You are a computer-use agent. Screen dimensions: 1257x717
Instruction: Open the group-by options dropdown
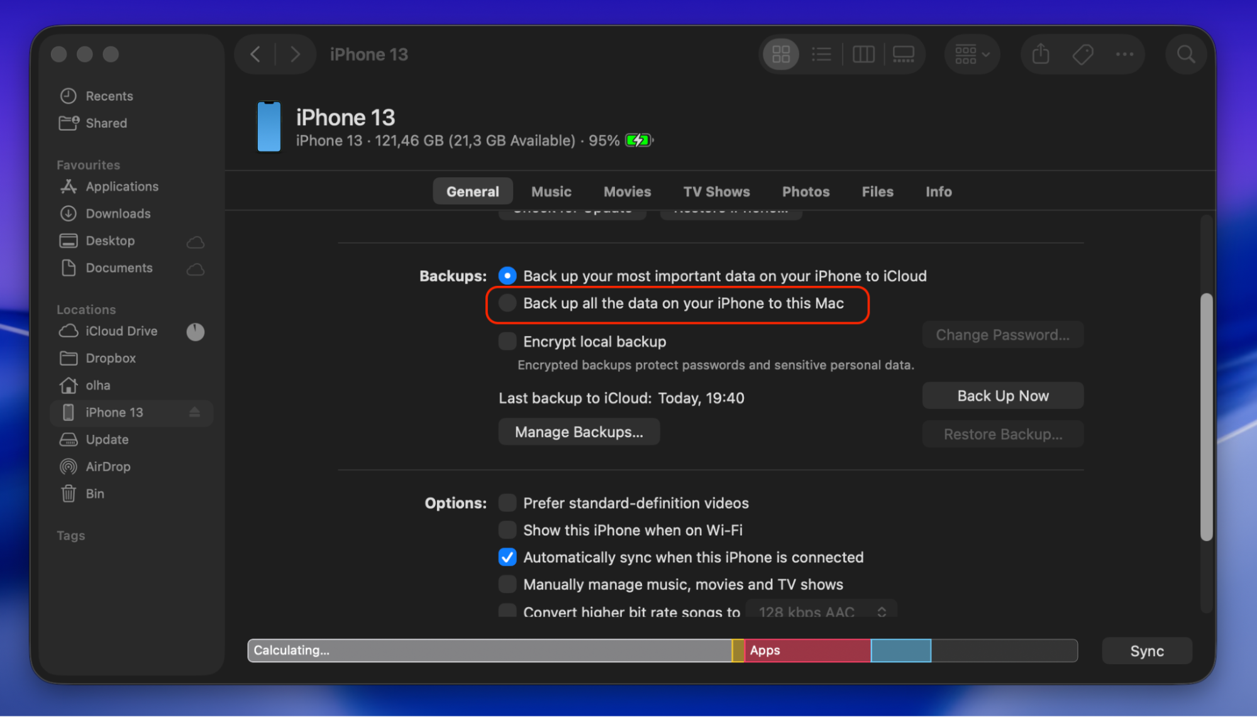click(x=972, y=55)
